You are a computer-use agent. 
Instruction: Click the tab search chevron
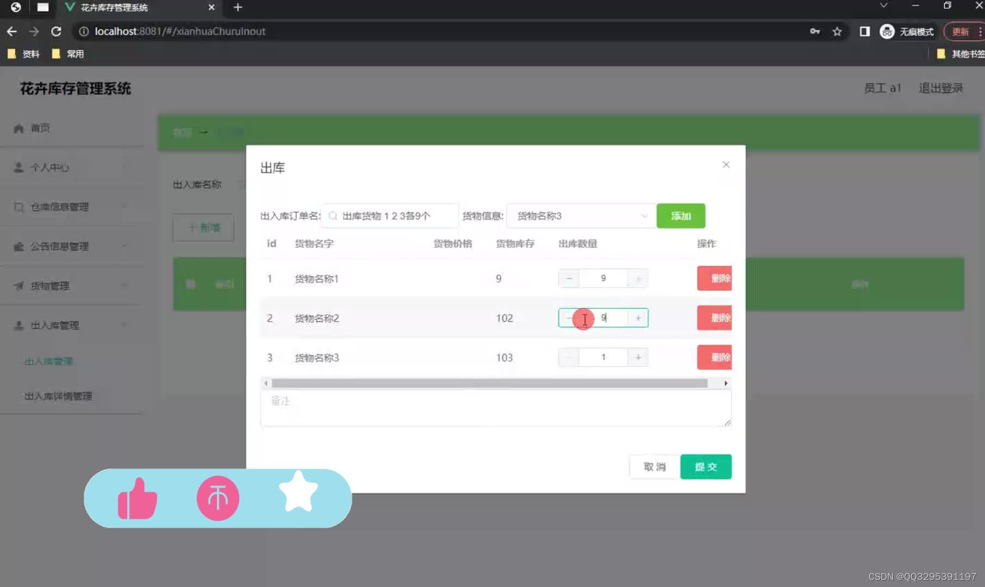coord(883,5)
